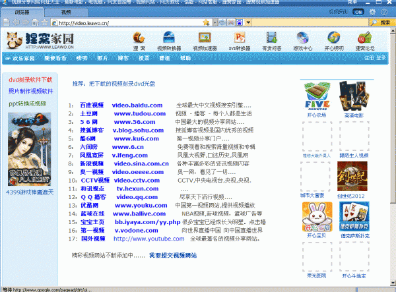Open browser settings gear icon
Image resolution: width=396 pixels, height=292 pixels.
[372, 12]
